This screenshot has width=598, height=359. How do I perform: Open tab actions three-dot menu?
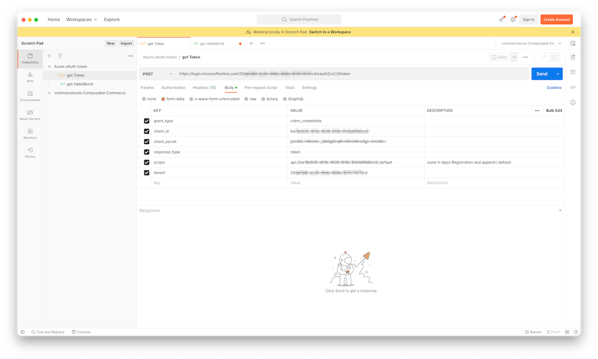click(263, 43)
